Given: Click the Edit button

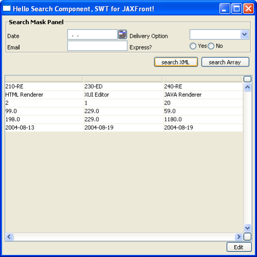Looking at the screenshot, I should (239, 247).
